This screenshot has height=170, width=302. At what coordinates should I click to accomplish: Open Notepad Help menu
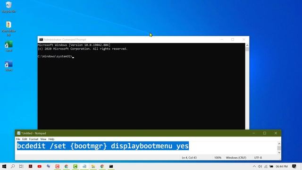click(51, 139)
